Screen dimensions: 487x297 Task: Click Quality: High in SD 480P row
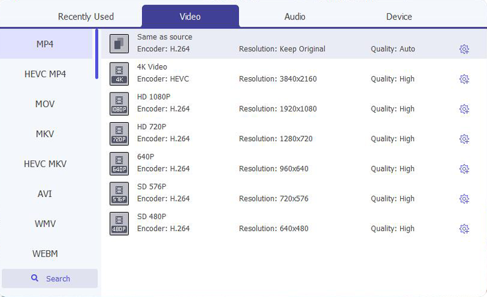click(x=393, y=229)
